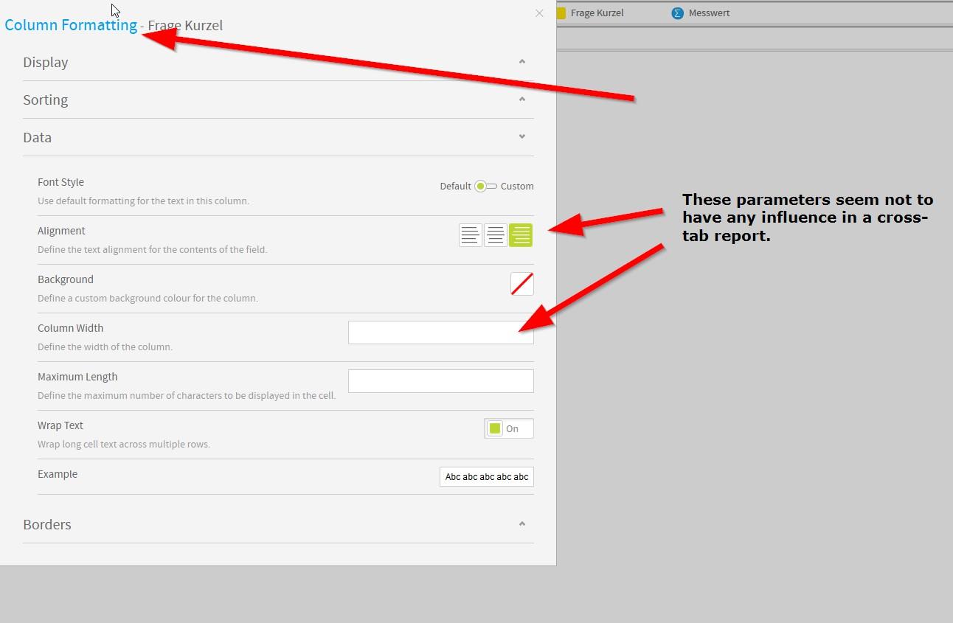
Task: Expand the Sorting section chevron
Action: [522, 100]
